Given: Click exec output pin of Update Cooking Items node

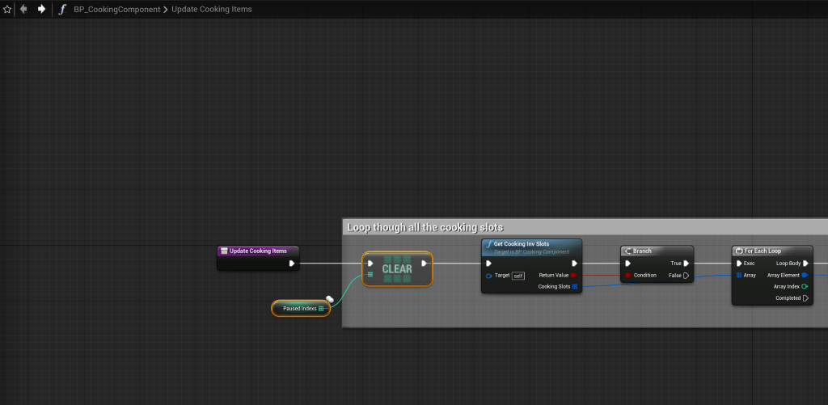Looking at the screenshot, I should pos(293,263).
